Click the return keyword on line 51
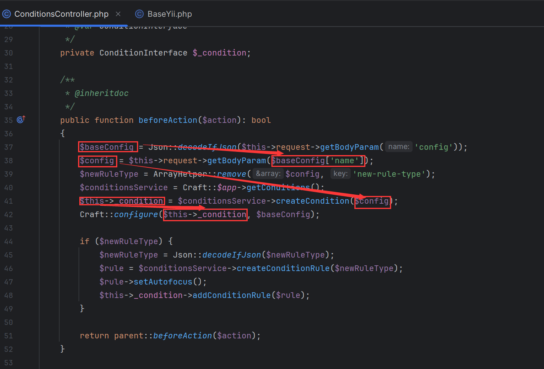Image resolution: width=544 pixels, height=369 pixels. [94, 336]
